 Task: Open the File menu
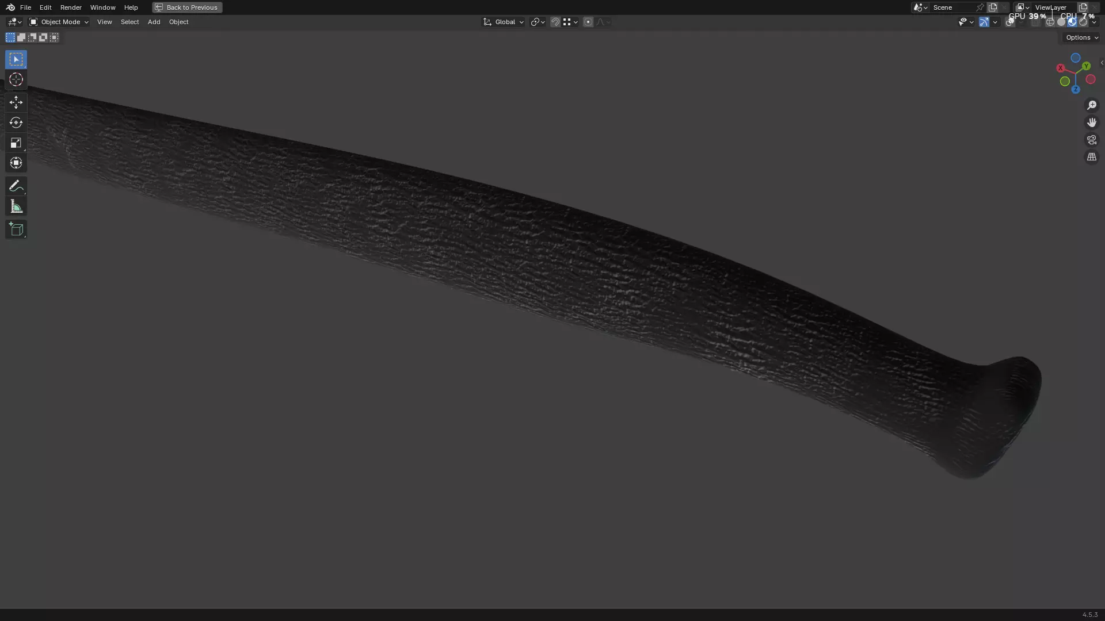tap(25, 7)
